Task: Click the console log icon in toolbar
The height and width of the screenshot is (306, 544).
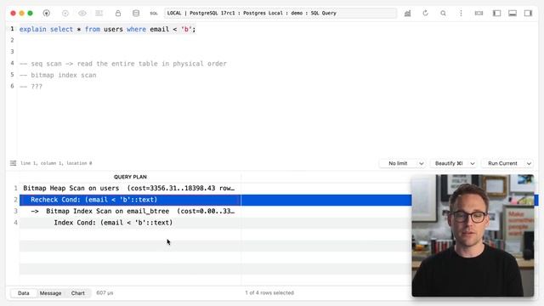Action: coord(479,14)
